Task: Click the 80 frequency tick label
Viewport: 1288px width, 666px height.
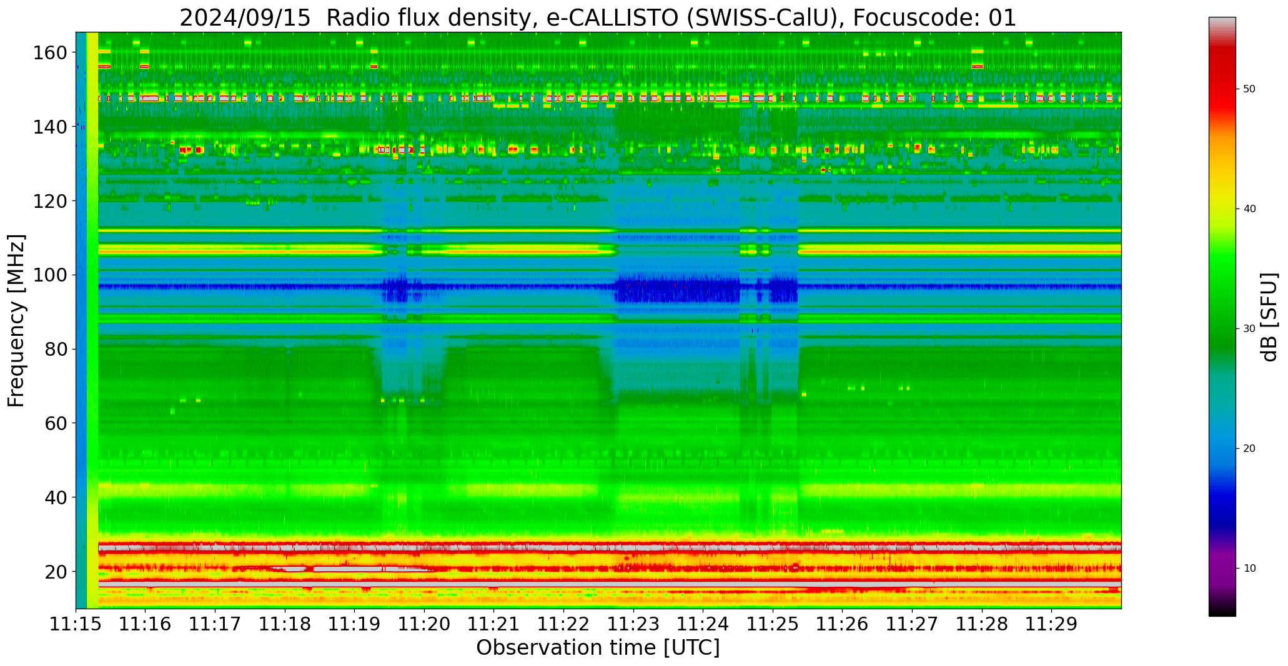Action: pos(56,349)
